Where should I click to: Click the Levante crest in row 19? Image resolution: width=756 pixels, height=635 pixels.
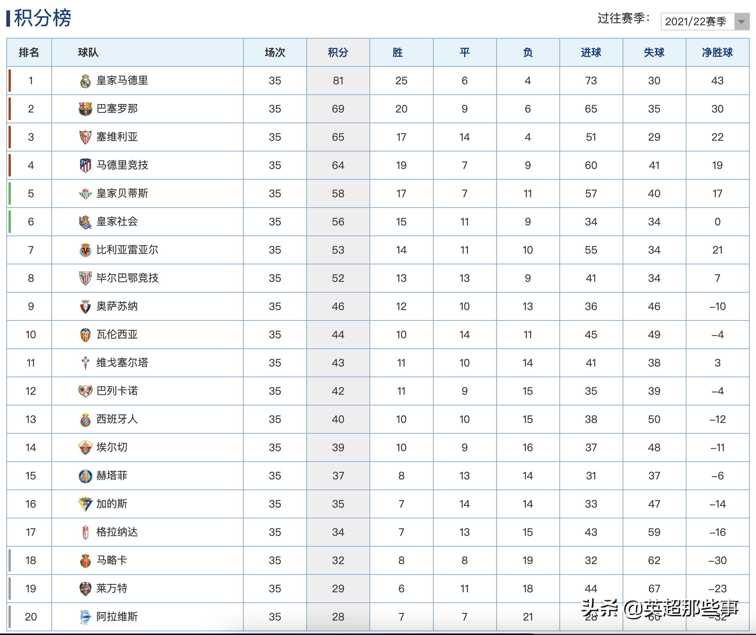tap(85, 589)
